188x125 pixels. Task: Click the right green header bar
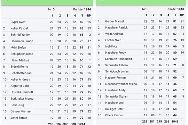141,2
